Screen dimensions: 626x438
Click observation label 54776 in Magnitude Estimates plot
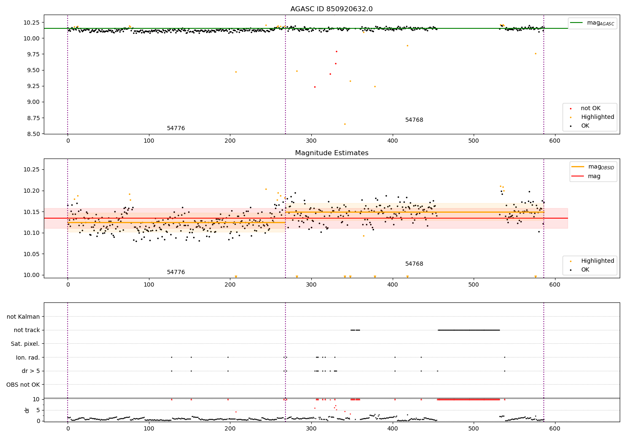[x=176, y=272]
